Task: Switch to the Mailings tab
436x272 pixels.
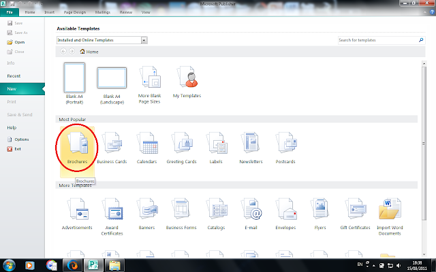Action: click(x=103, y=12)
